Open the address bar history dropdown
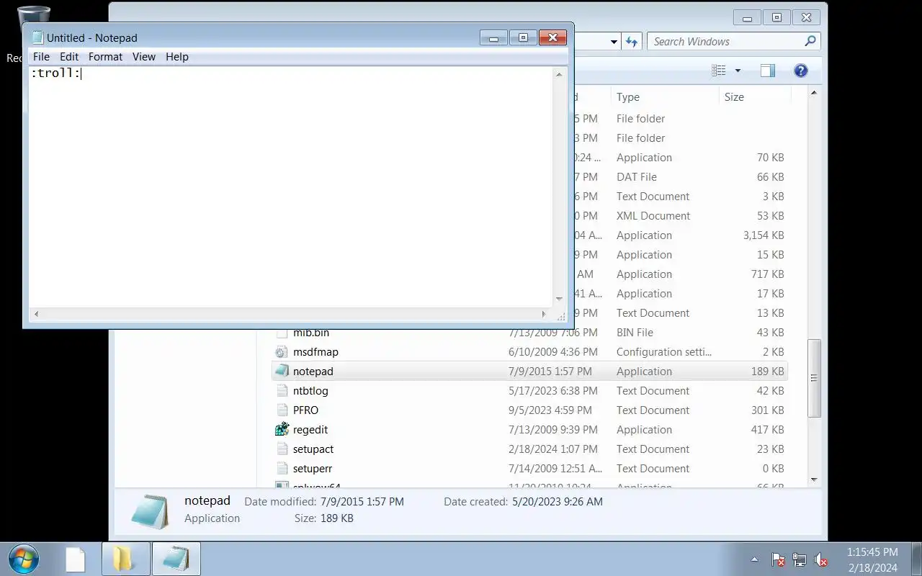This screenshot has width=922, height=576. pyautogui.click(x=614, y=42)
